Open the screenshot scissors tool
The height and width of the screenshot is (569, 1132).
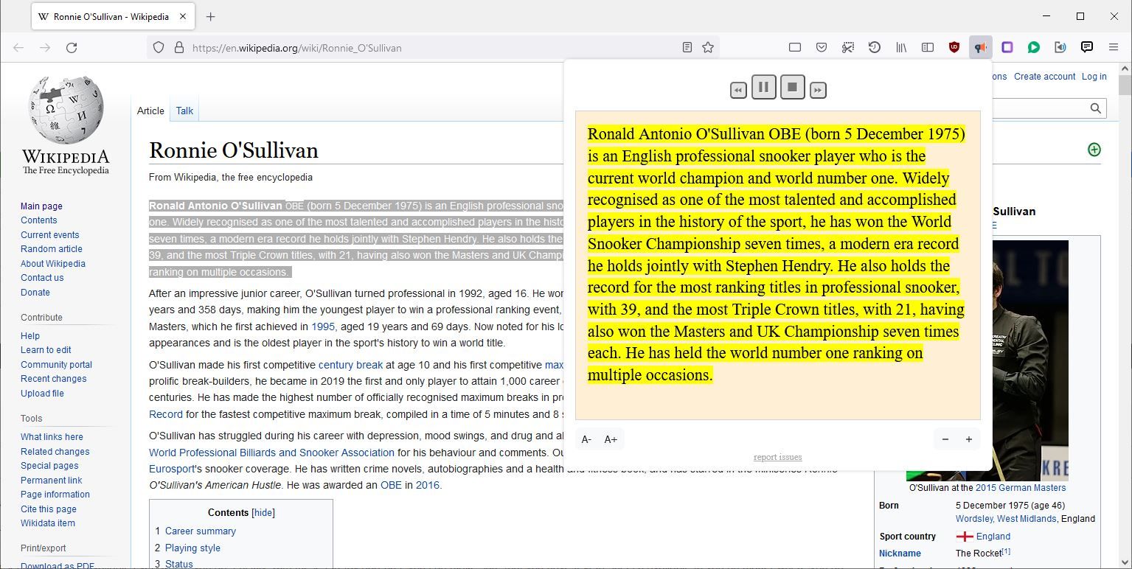click(x=848, y=47)
